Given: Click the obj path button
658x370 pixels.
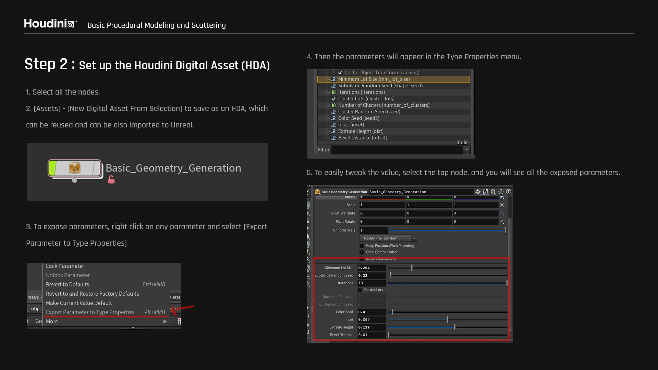Looking at the screenshot, I should click(x=35, y=309).
